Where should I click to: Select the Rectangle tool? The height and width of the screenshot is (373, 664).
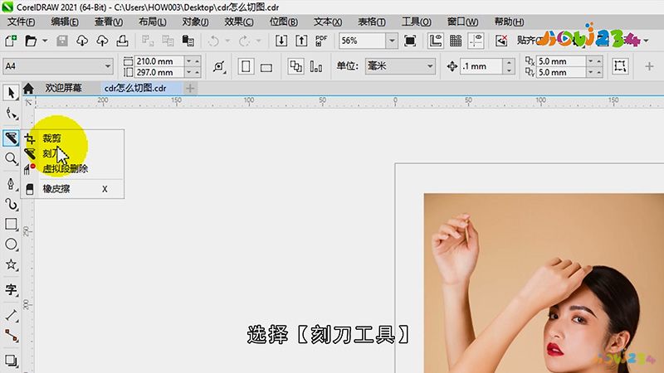click(x=11, y=224)
